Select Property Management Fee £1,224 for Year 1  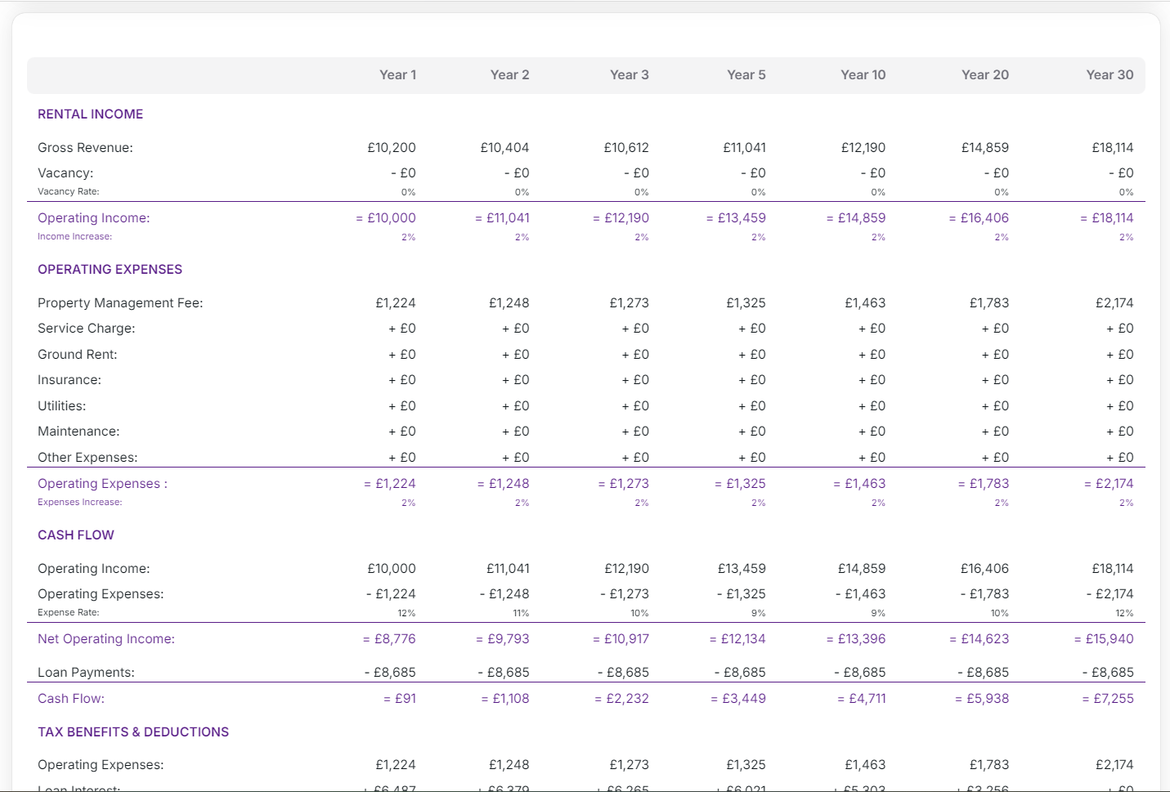click(396, 303)
